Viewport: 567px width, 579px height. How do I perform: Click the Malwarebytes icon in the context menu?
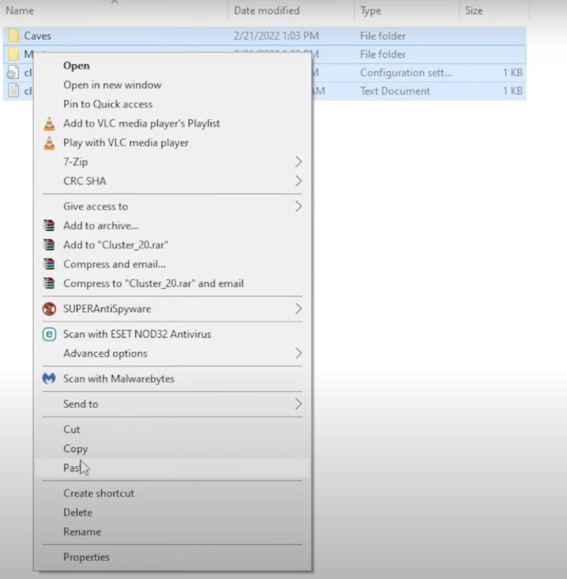pyautogui.click(x=49, y=379)
